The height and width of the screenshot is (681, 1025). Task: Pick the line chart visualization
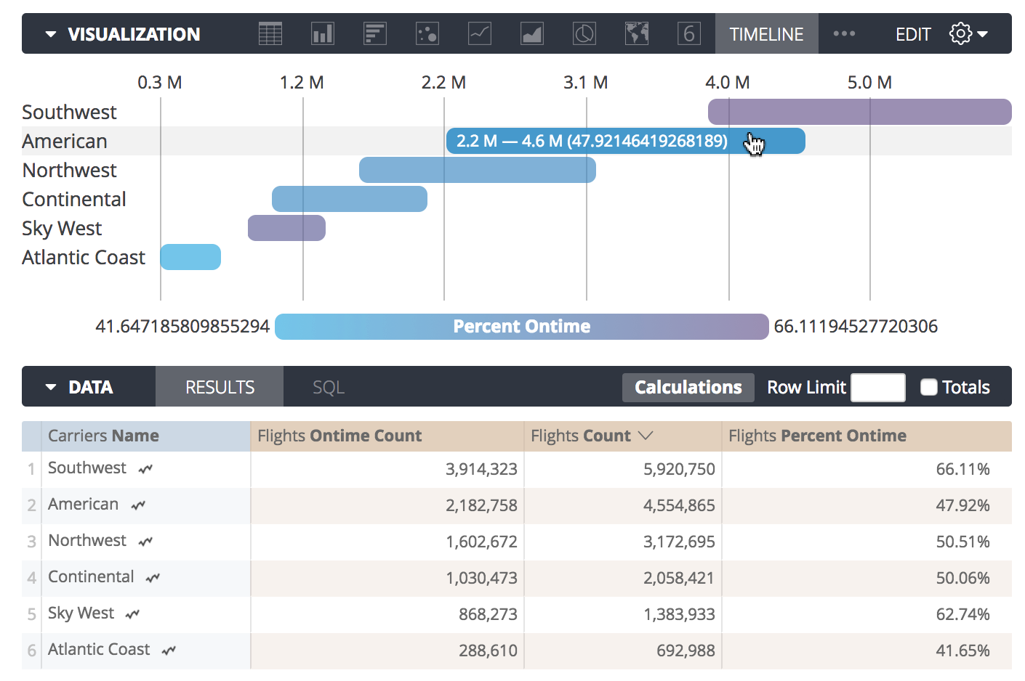480,33
